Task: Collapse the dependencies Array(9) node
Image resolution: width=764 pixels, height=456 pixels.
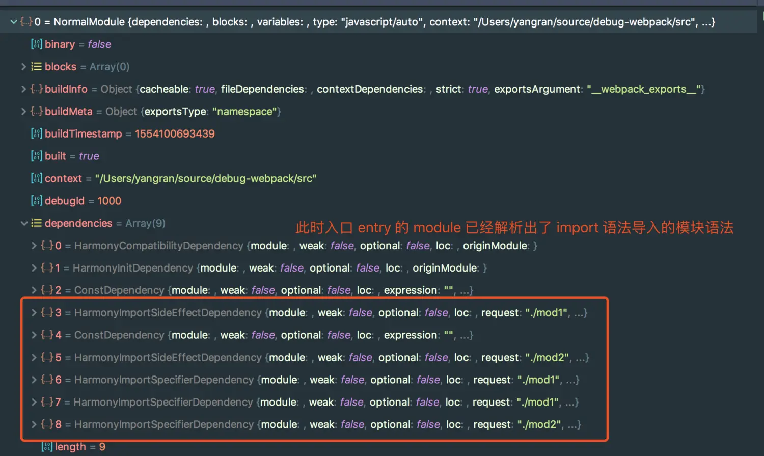Action: pos(24,223)
